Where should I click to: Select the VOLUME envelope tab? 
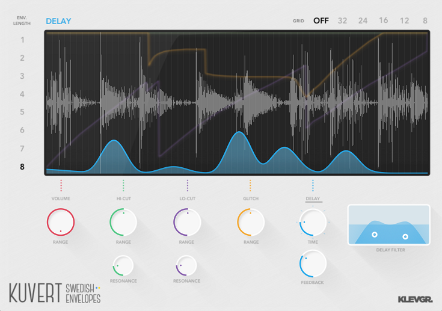tap(61, 199)
